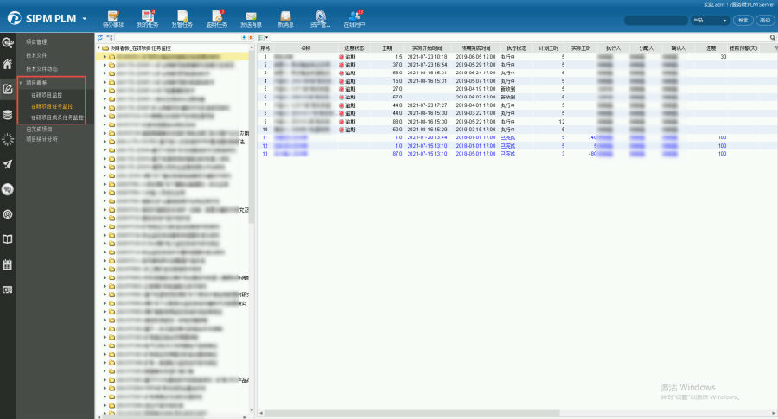
Task: Refresh the project tree with refresh icon
Action: pos(100,38)
